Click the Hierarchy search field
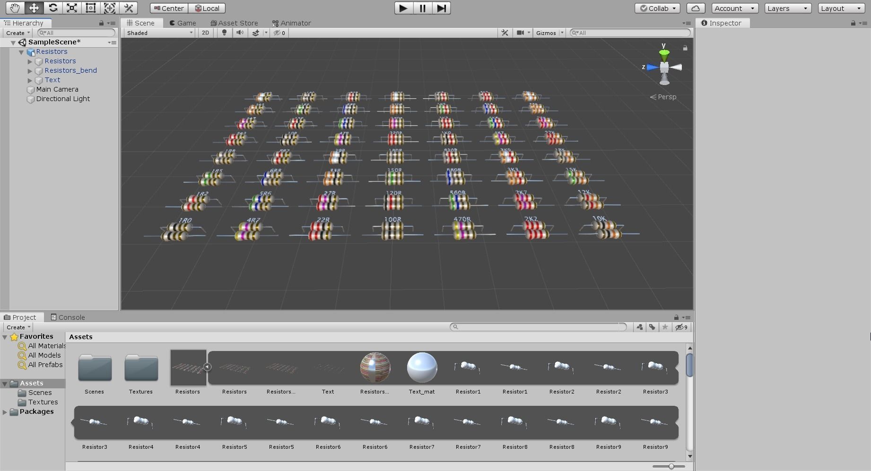The width and height of the screenshot is (871, 471). [x=76, y=33]
